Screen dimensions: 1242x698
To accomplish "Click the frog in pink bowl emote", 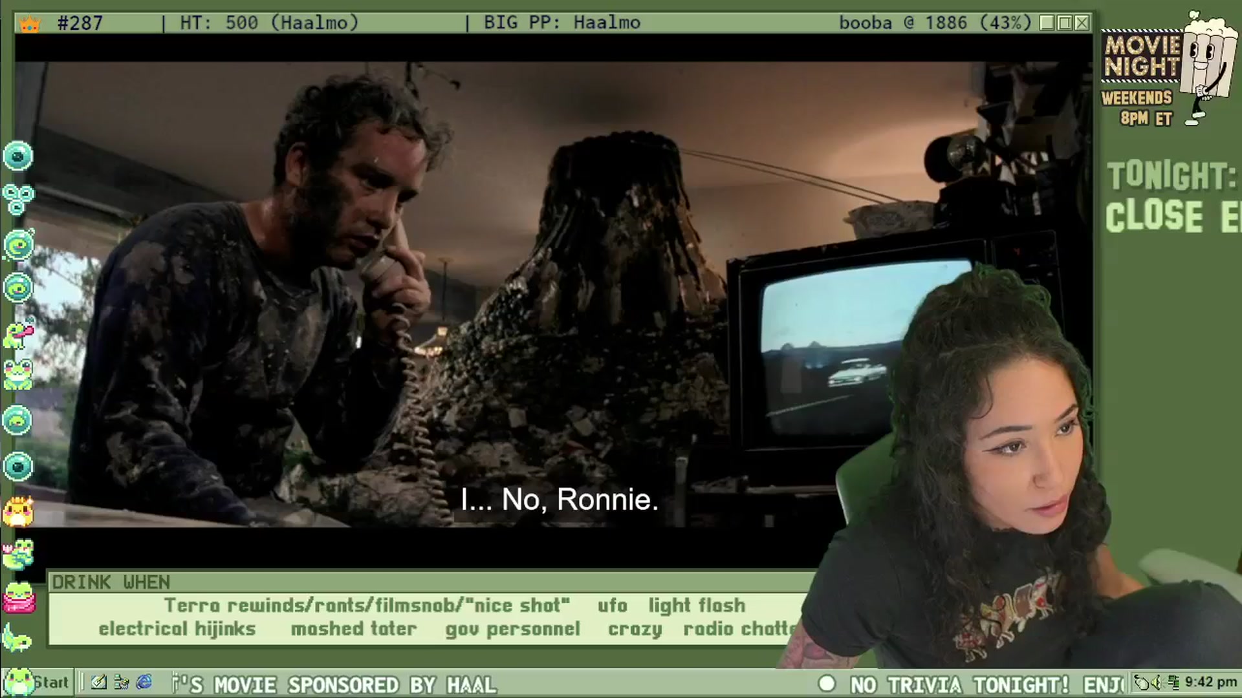I will (18, 598).
